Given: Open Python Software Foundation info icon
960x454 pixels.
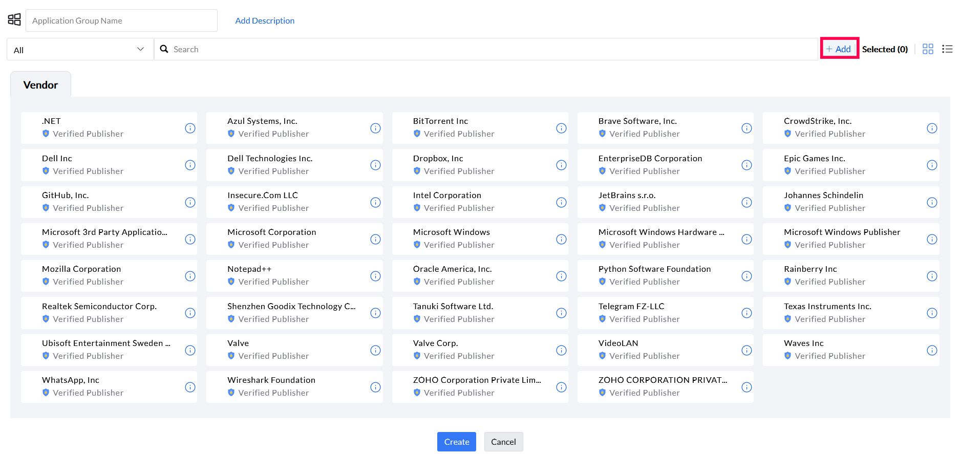Looking at the screenshot, I should (x=746, y=276).
